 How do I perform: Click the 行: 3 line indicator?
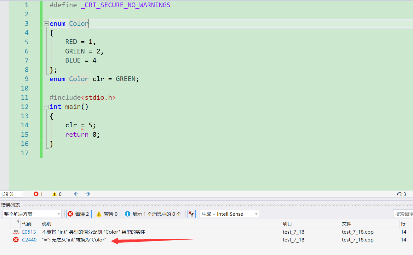coord(401,194)
